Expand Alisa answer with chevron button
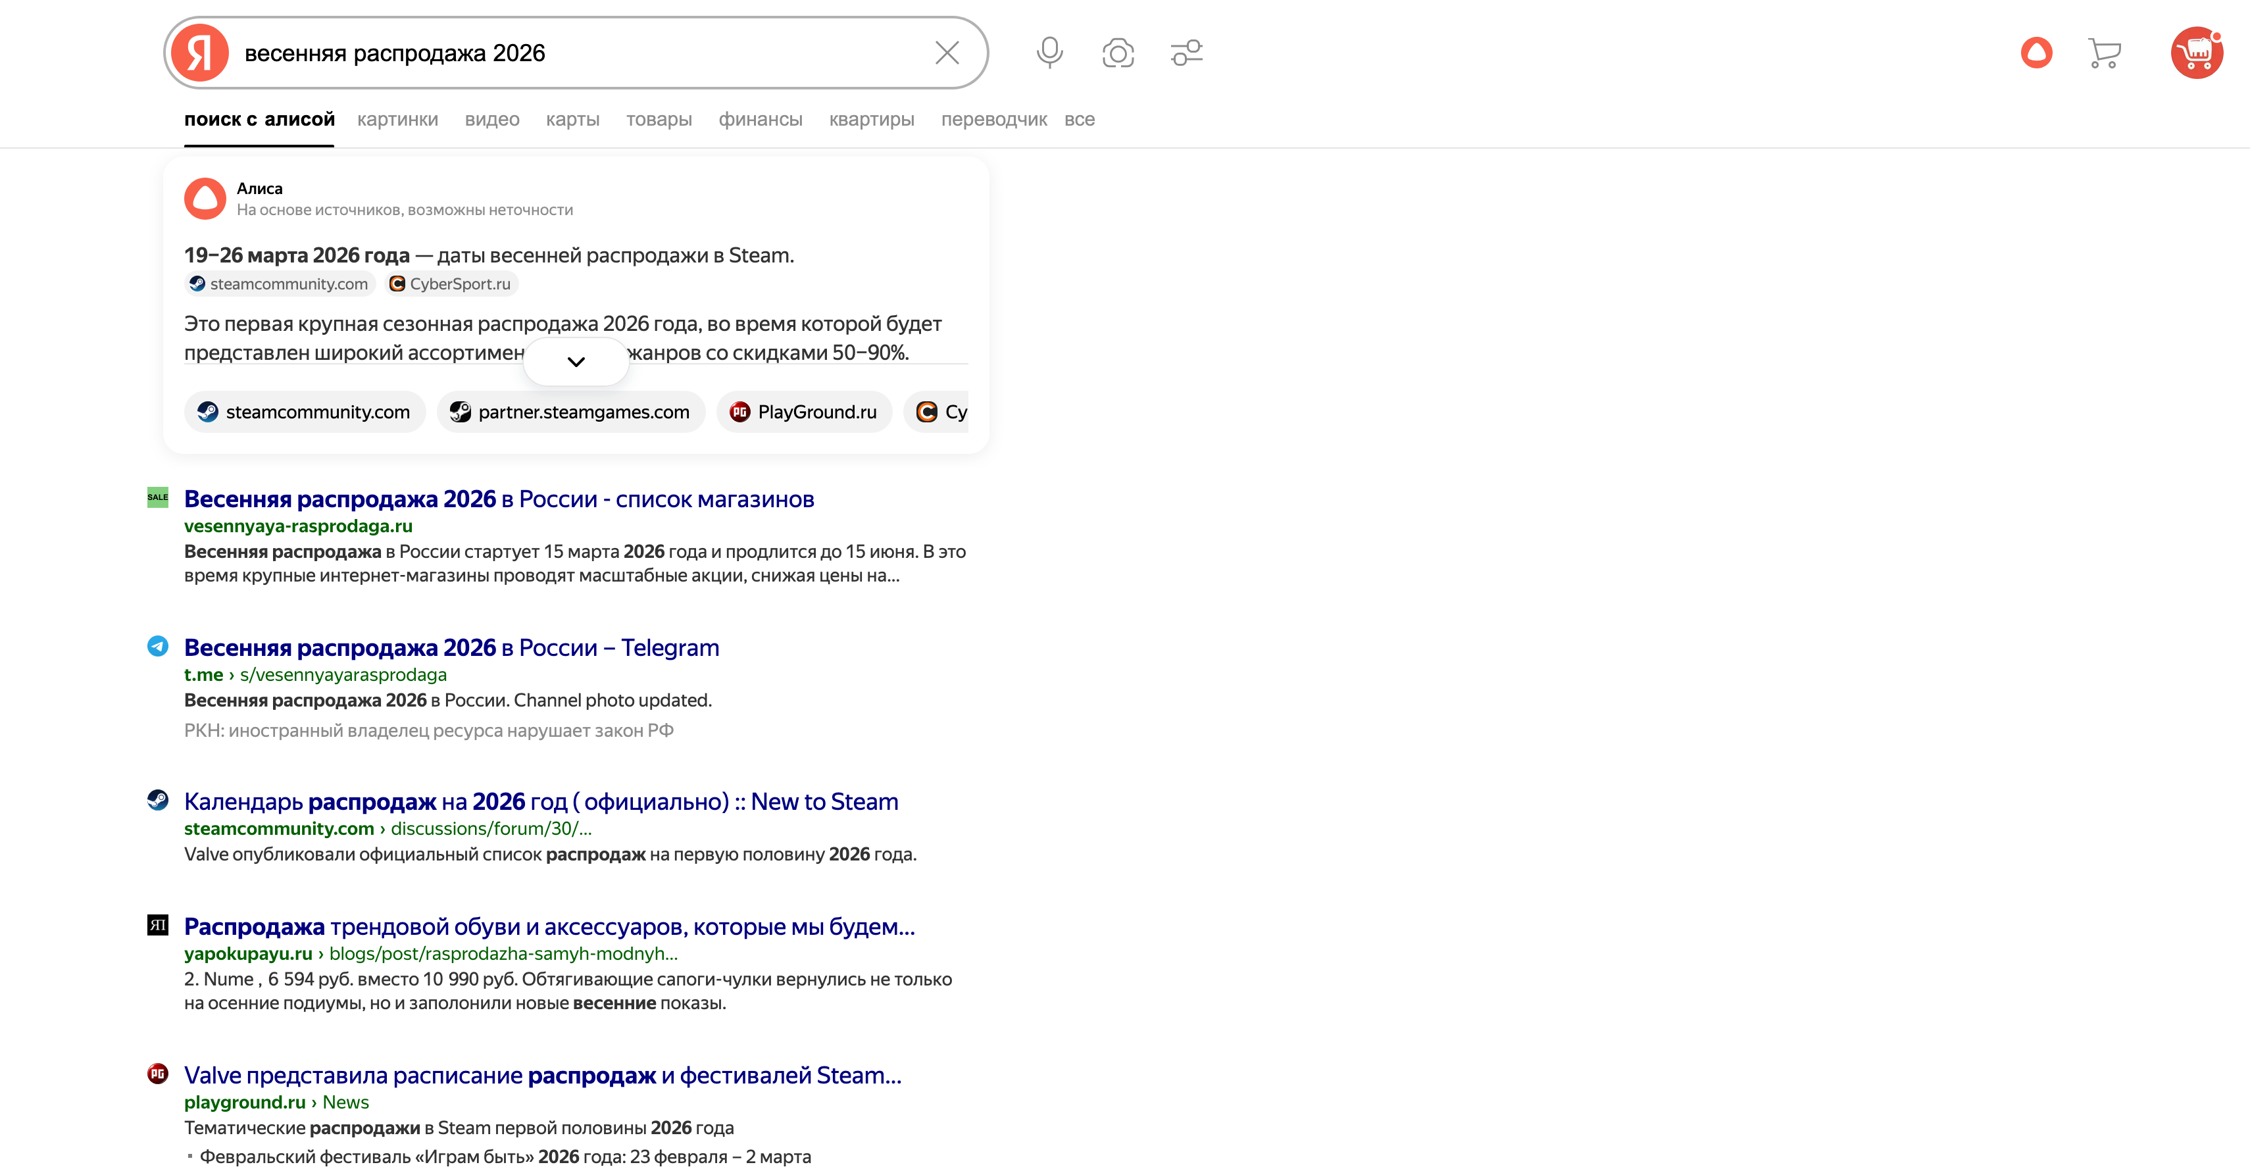 coord(576,362)
